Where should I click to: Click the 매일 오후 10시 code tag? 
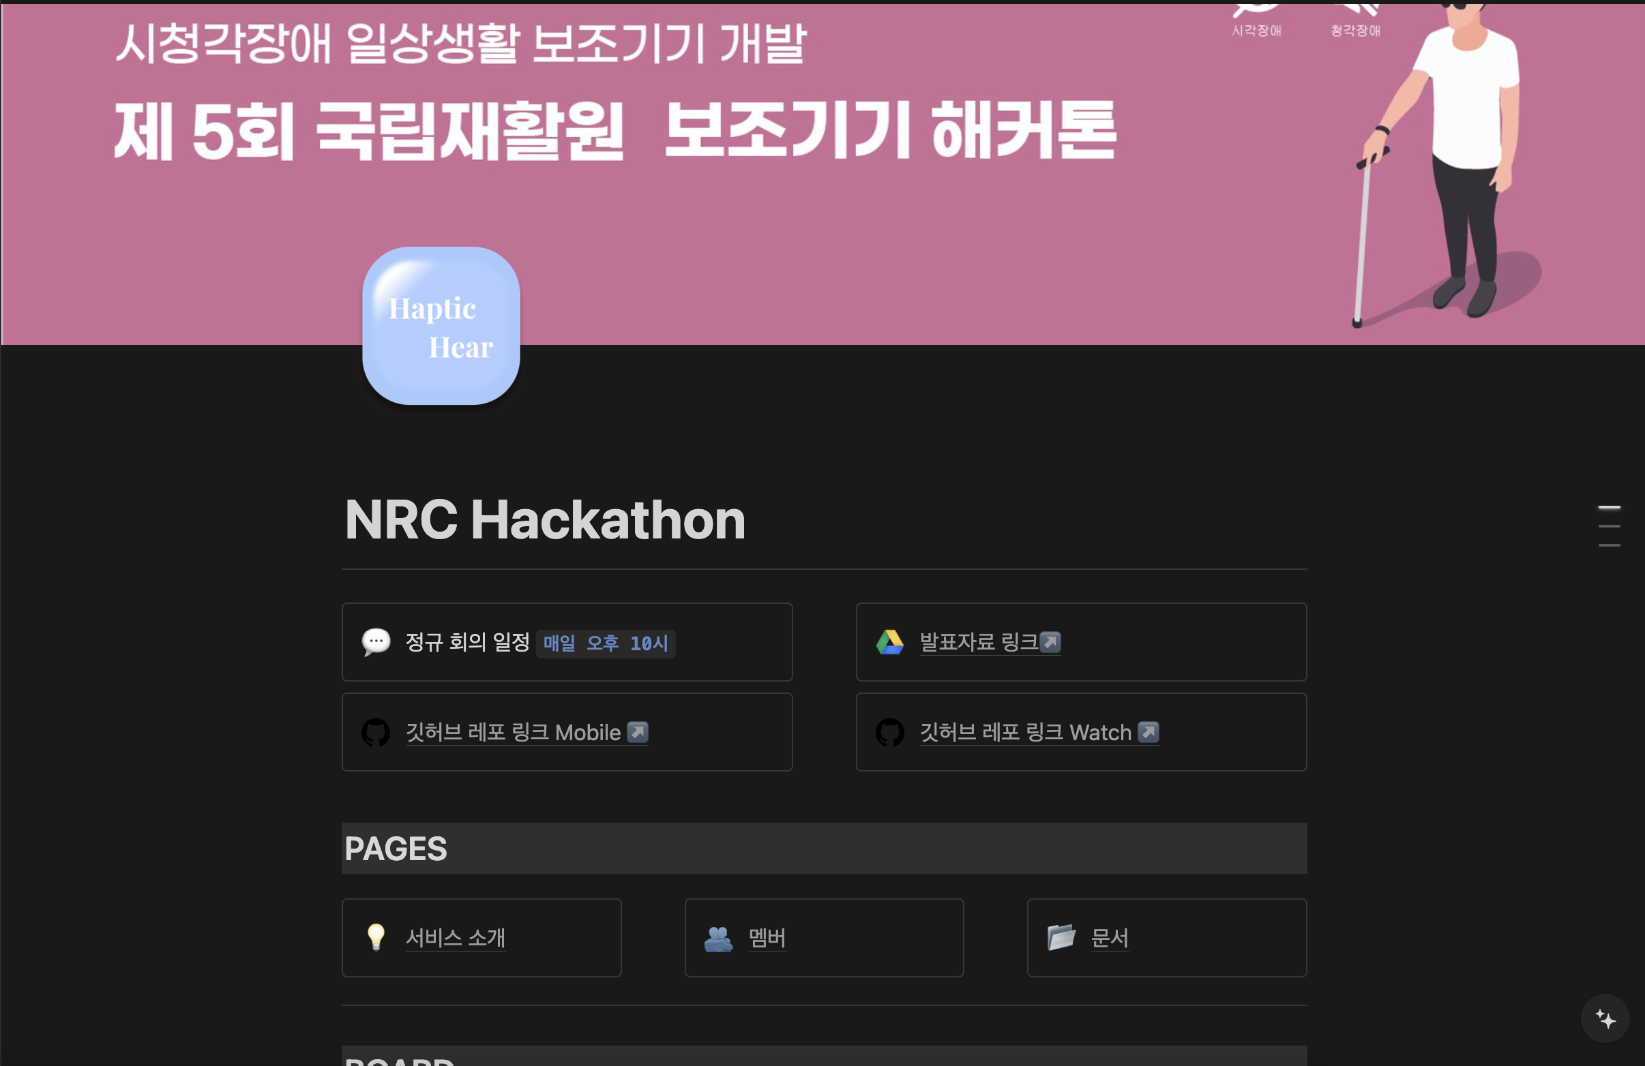[606, 644]
